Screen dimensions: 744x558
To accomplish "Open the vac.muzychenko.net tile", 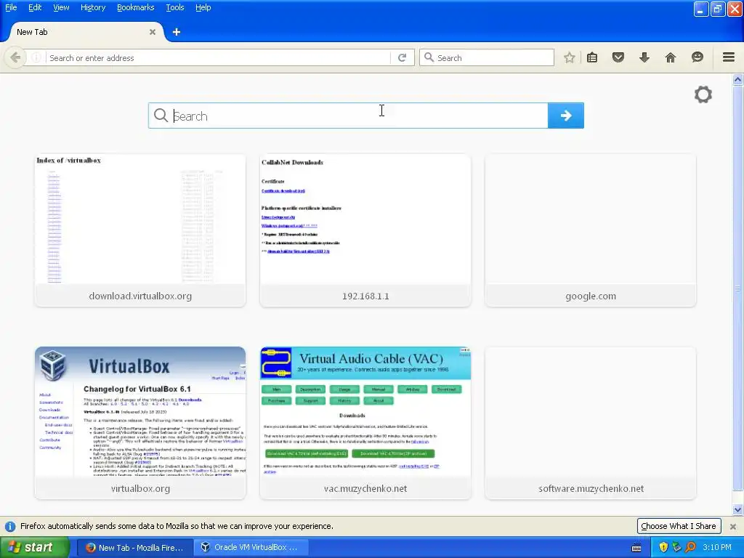I will 365,422.
